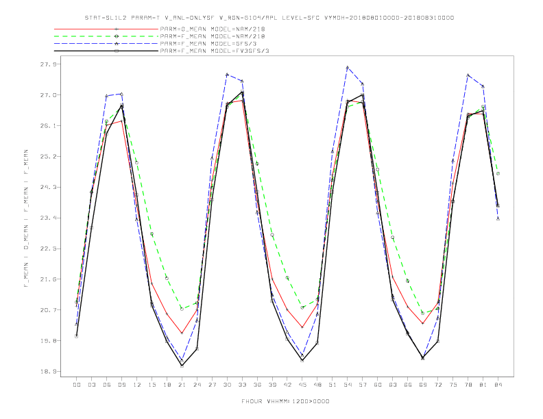Click the green NAM marker at hour 84

click(498, 173)
